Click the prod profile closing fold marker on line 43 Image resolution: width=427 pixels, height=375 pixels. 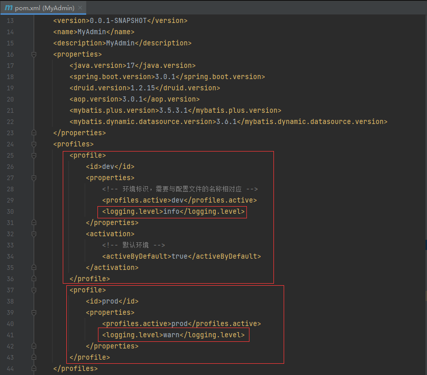pos(34,357)
